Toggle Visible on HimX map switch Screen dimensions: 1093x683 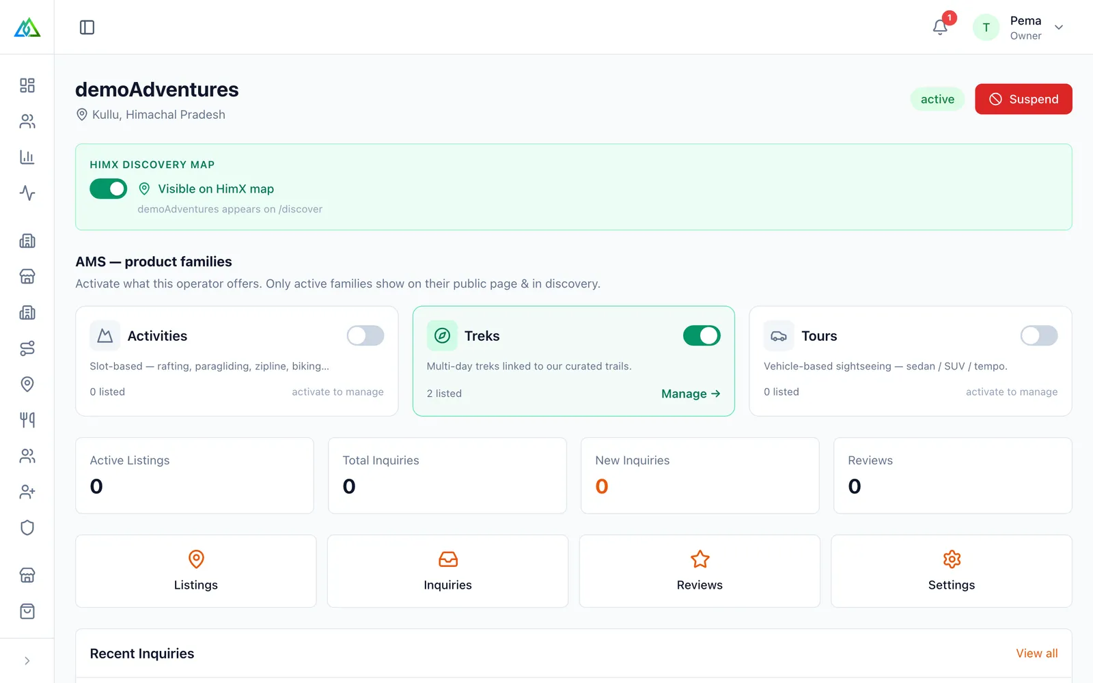(109, 189)
